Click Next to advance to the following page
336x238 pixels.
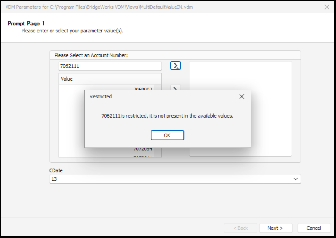[275, 228]
